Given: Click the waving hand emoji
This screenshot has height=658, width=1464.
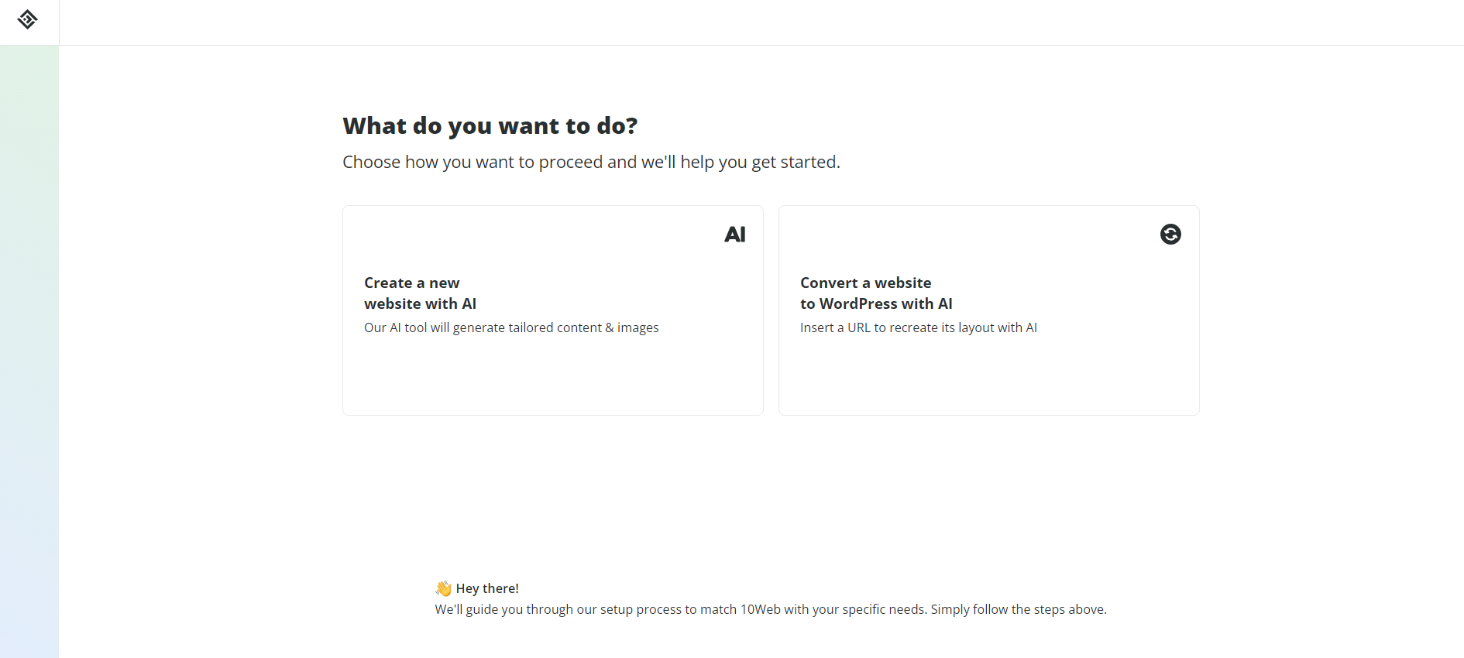Looking at the screenshot, I should point(443,589).
